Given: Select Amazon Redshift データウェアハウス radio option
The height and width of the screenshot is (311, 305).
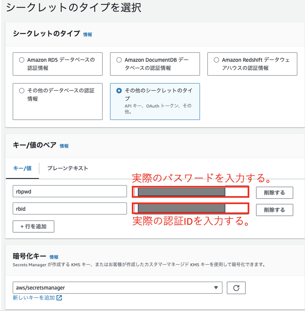Looking at the screenshot, I should coord(216,60).
